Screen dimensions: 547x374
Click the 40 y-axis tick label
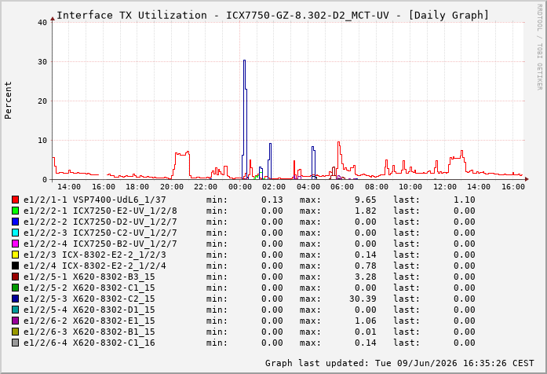click(x=42, y=22)
